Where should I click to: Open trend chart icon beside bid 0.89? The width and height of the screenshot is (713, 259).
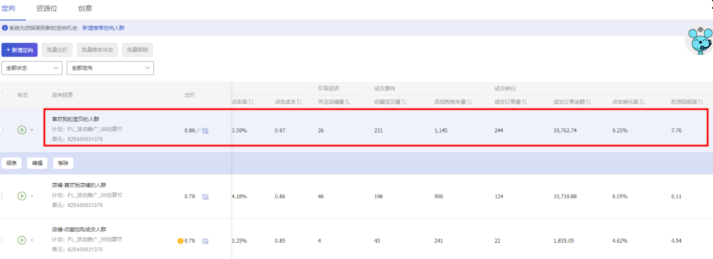click(206, 130)
